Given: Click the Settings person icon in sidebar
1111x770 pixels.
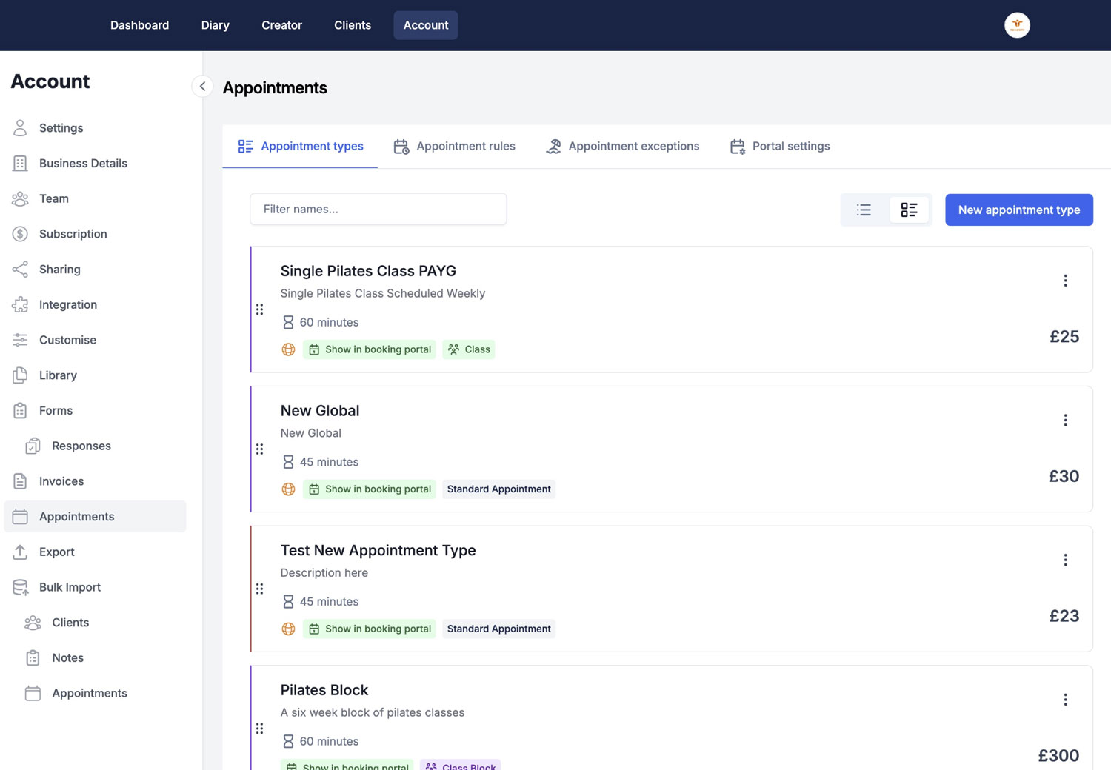Looking at the screenshot, I should (x=20, y=128).
